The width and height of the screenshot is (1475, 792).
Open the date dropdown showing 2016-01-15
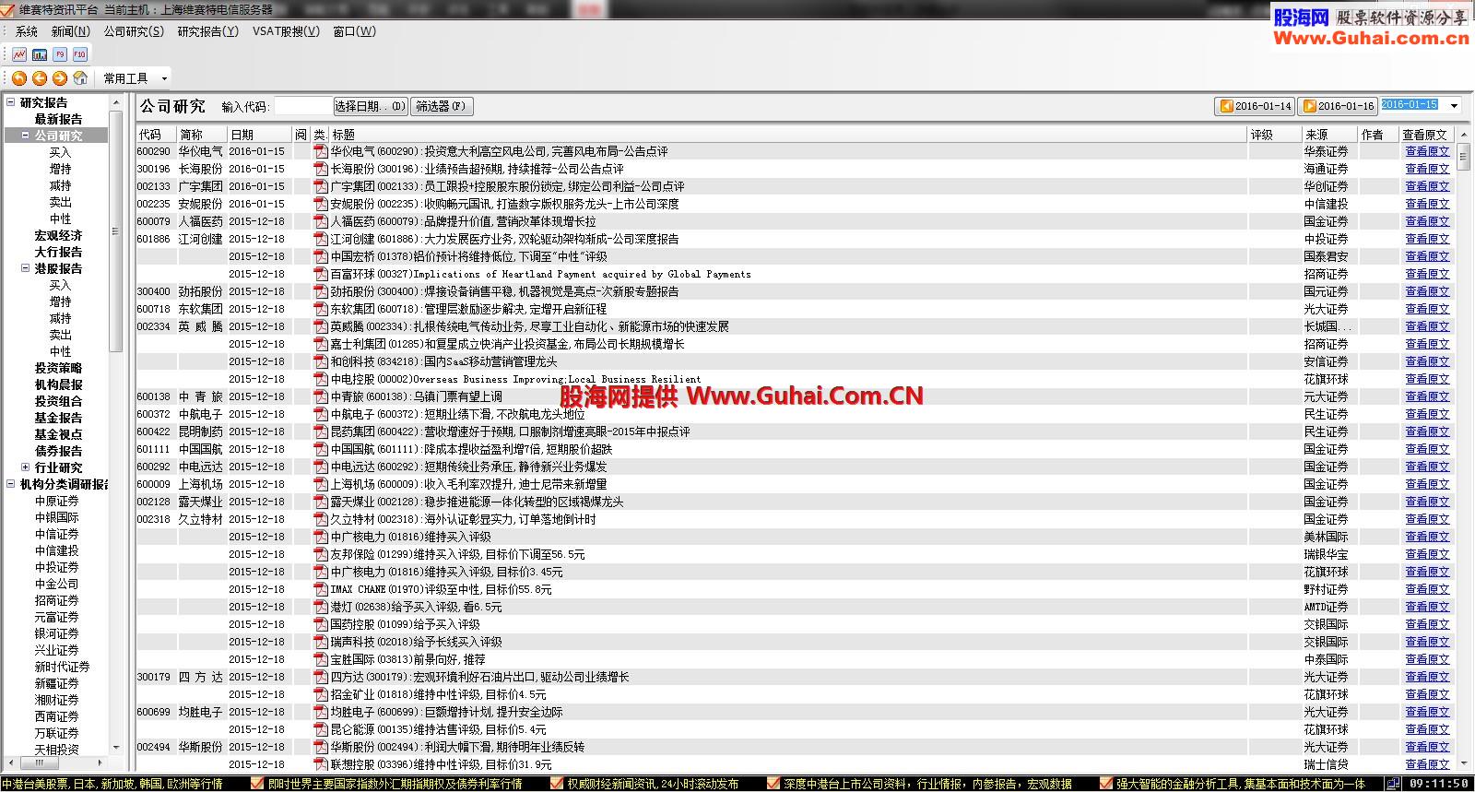click(x=1455, y=106)
